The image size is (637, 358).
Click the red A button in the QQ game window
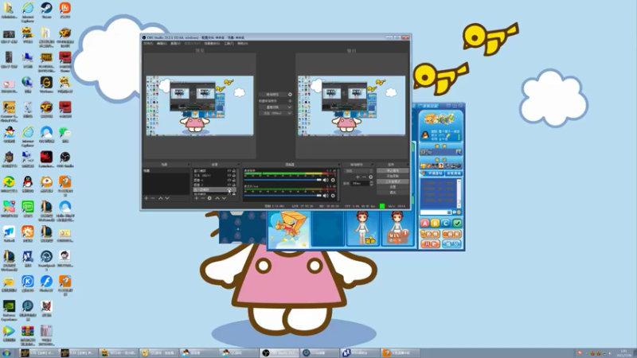[424, 224]
